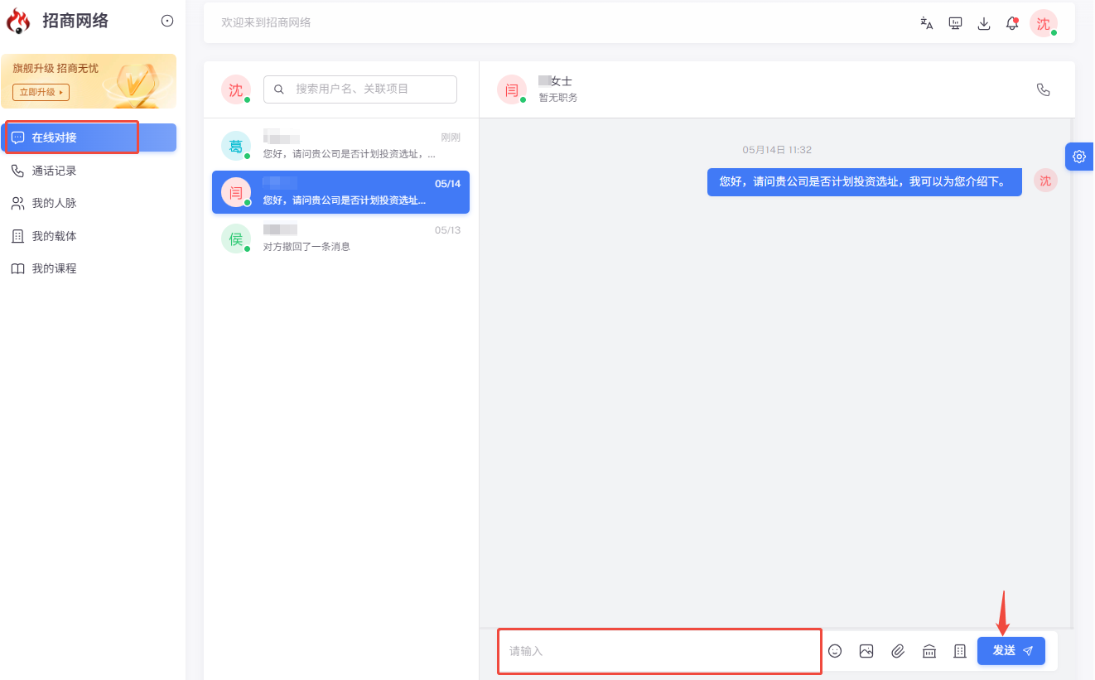Viewport: 1095px width, 680px height.
Task: Collapse sidebar with the circle icon
Action: click(x=167, y=21)
